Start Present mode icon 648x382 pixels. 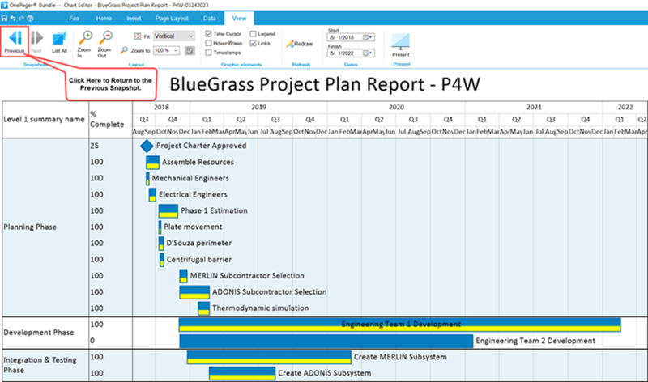tap(400, 41)
